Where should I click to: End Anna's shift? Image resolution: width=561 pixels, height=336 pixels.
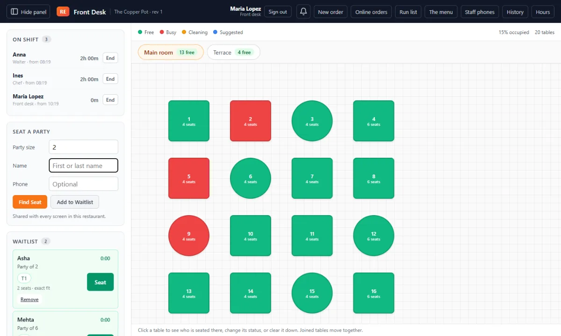click(x=110, y=58)
